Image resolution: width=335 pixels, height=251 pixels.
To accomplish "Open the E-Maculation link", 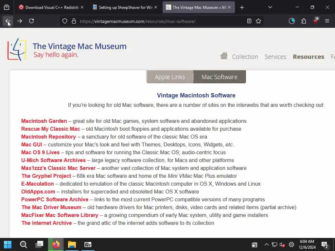I will (37, 184).
